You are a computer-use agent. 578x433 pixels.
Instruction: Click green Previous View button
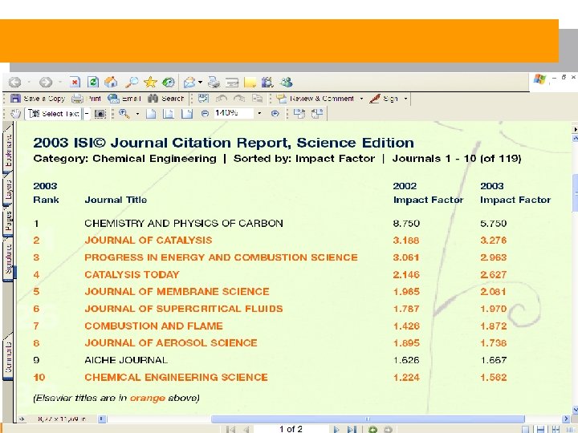click(x=372, y=429)
